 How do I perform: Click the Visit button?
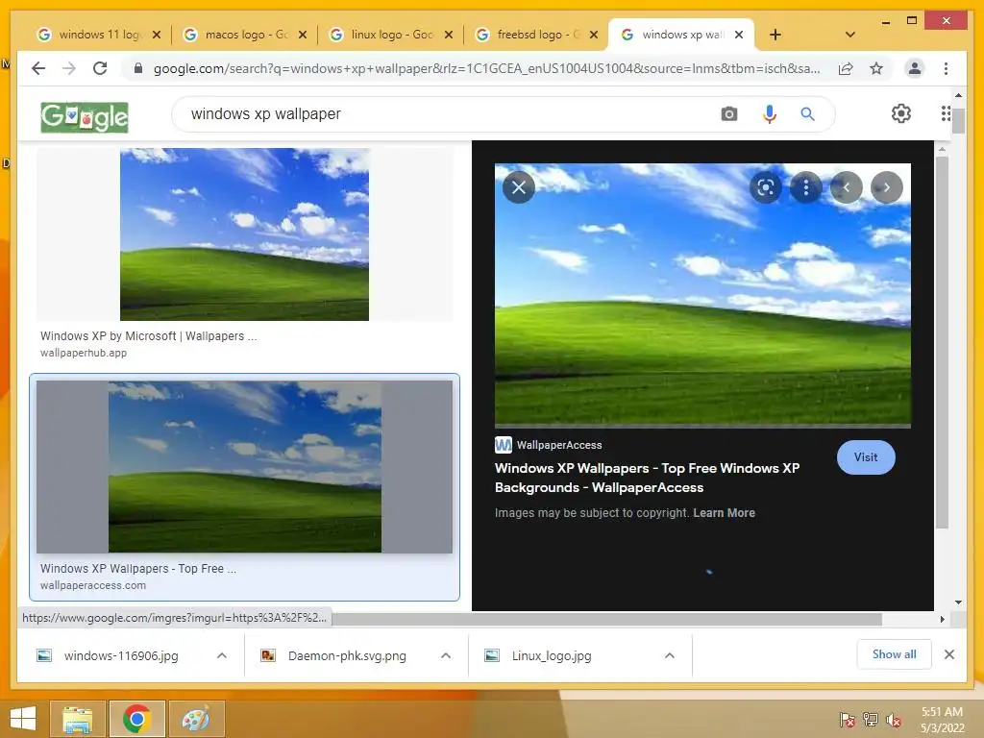(x=866, y=456)
